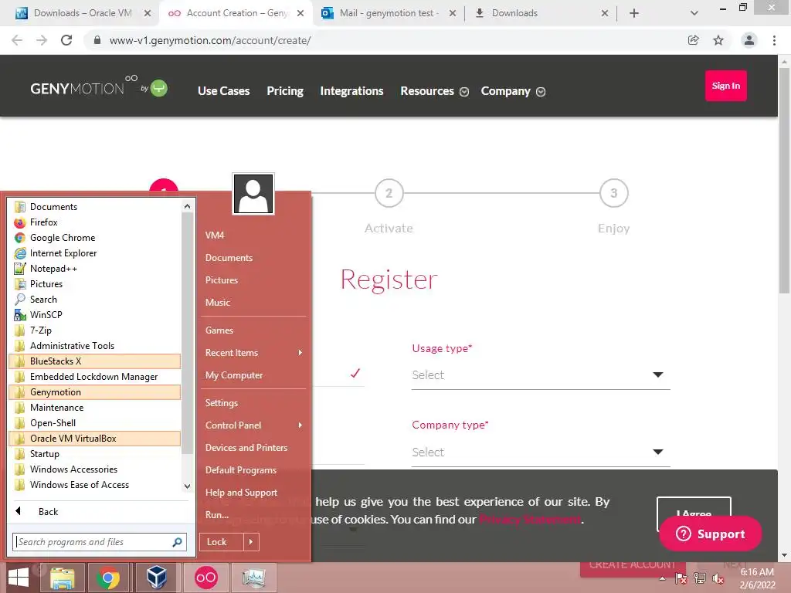The width and height of the screenshot is (791, 593).
Task: Open Chrome's three-dot menu
Action: (x=774, y=40)
